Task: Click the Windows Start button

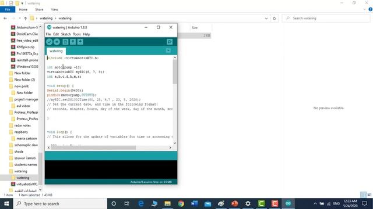Action: (6, 204)
